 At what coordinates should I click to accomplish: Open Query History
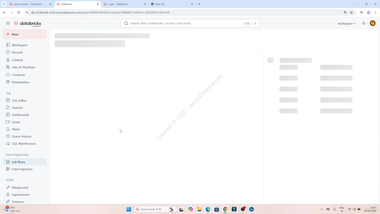coord(21,136)
